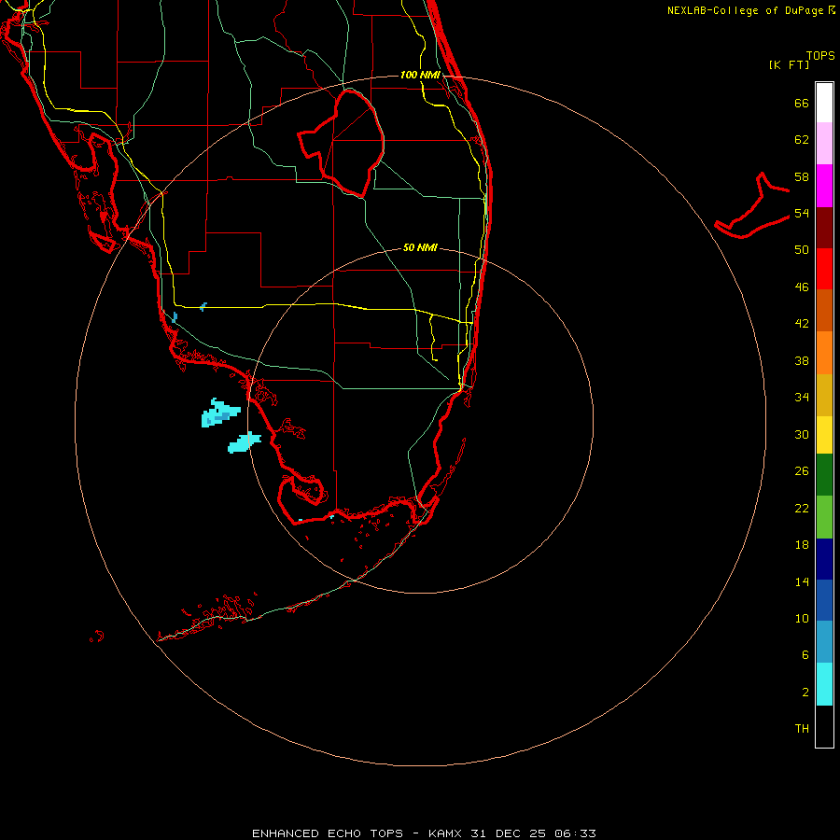Click the "54" legend value
The height and width of the screenshot is (840, 840).
[802, 213]
